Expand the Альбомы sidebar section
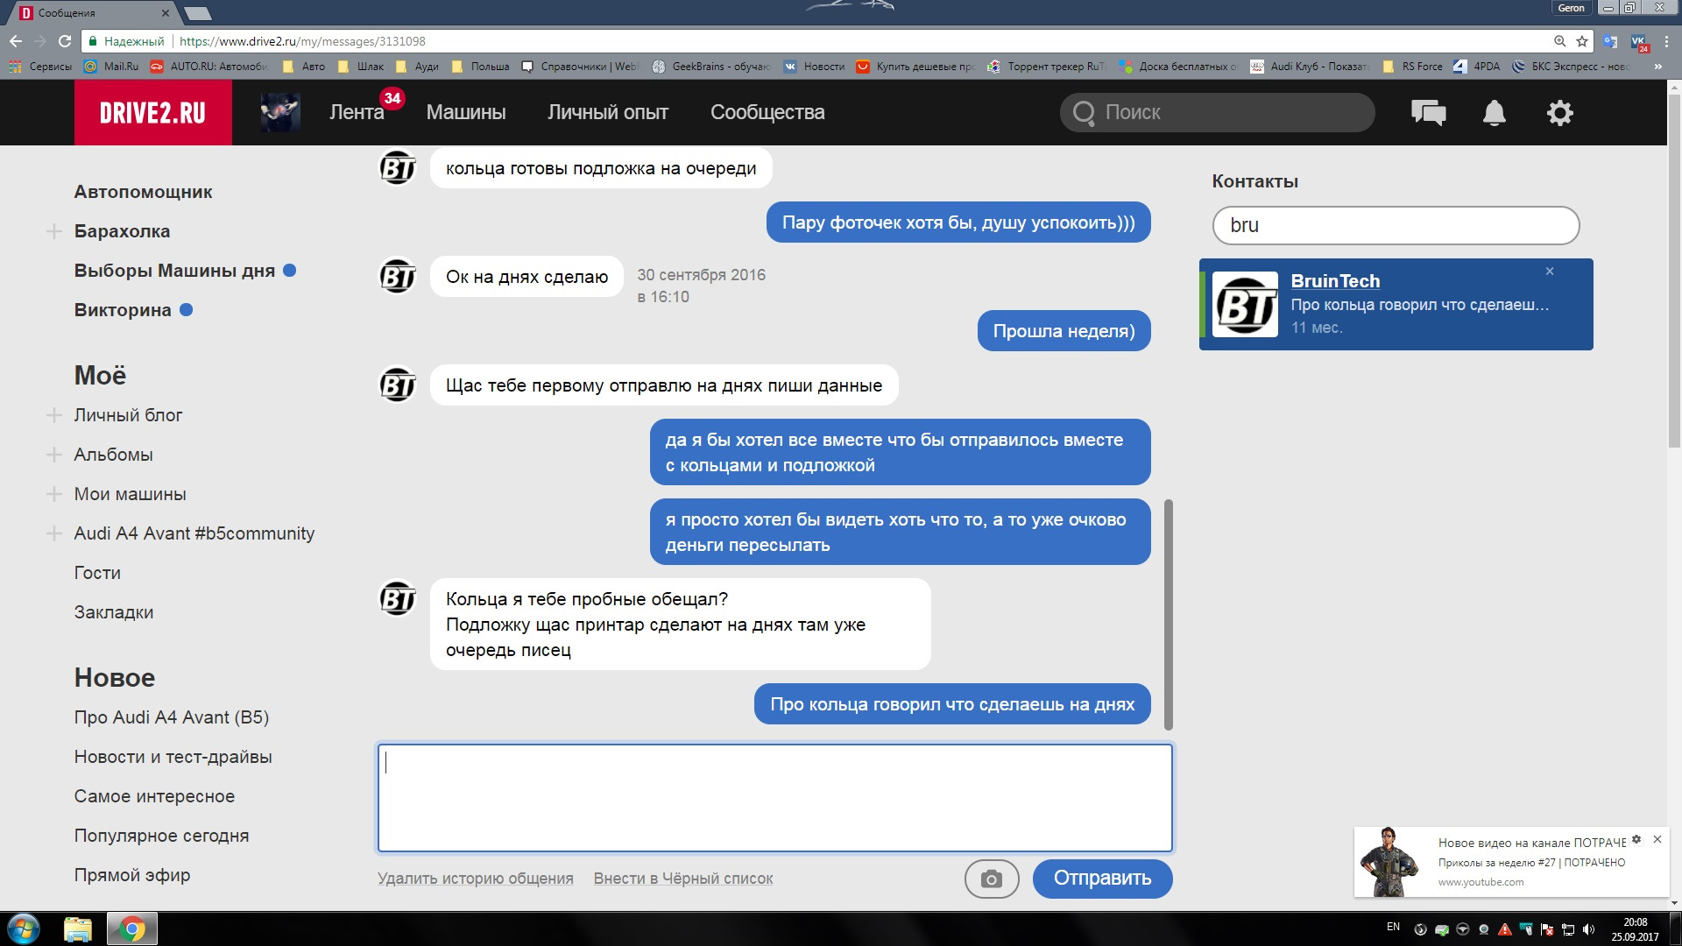1682x946 pixels. 54,455
